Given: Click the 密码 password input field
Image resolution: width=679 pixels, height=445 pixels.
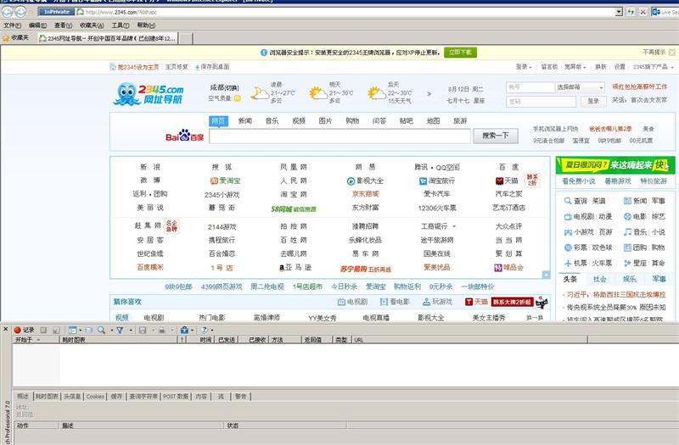Looking at the screenshot, I should pyautogui.click(x=541, y=102).
